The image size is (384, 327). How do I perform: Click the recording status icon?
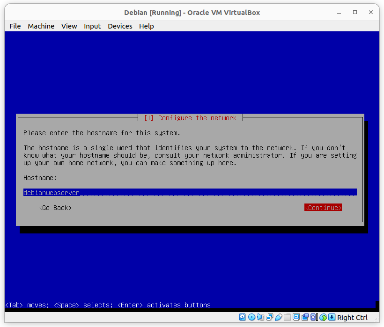pyautogui.click(x=305, y=317)
